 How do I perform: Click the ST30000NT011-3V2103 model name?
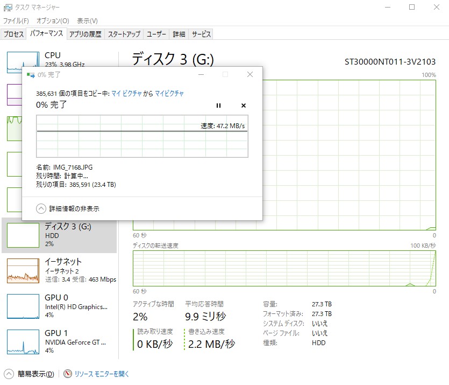pos(390,62)
